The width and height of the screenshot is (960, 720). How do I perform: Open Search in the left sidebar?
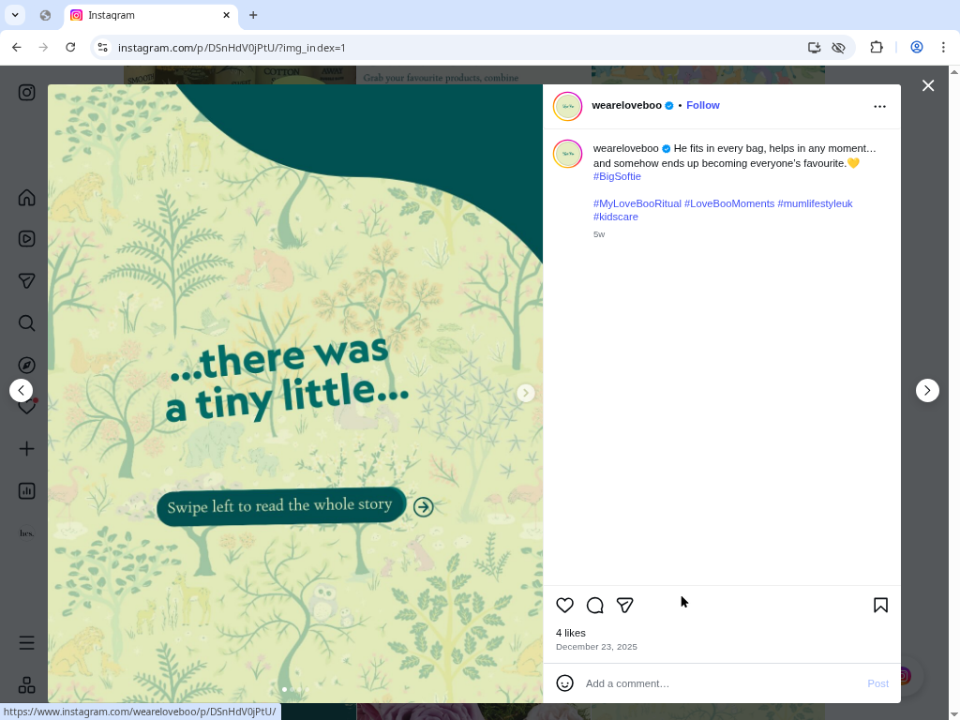[27, 323]
